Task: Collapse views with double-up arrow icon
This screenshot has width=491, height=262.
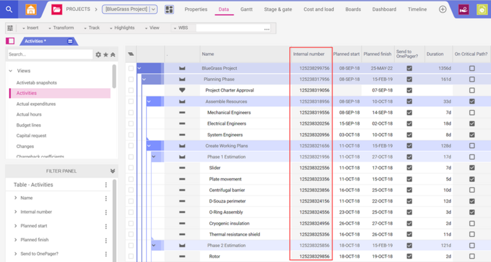Action: click(x=113, y=54)
